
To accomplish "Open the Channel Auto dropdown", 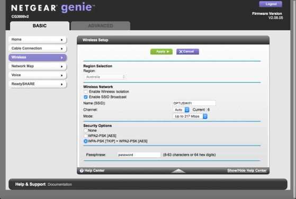I will (x=181, y=110).
